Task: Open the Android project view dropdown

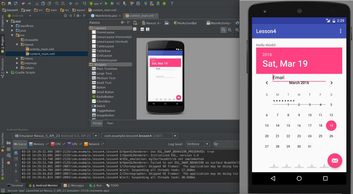Action: [20, 16]
